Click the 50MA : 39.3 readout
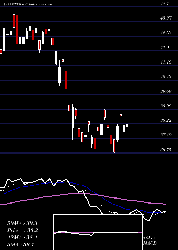 (x=22, y=223)
